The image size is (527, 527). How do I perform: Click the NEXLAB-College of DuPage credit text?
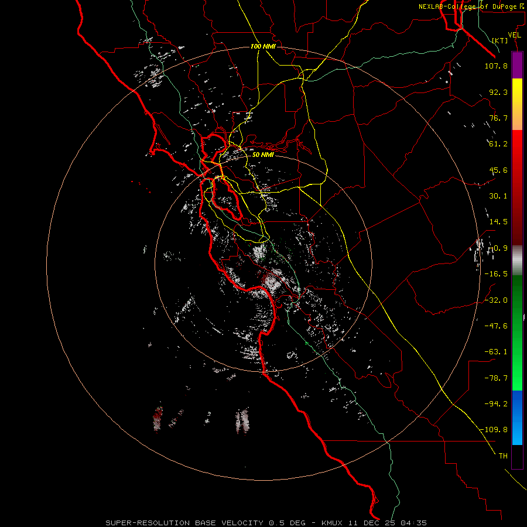tap(471, 6)
